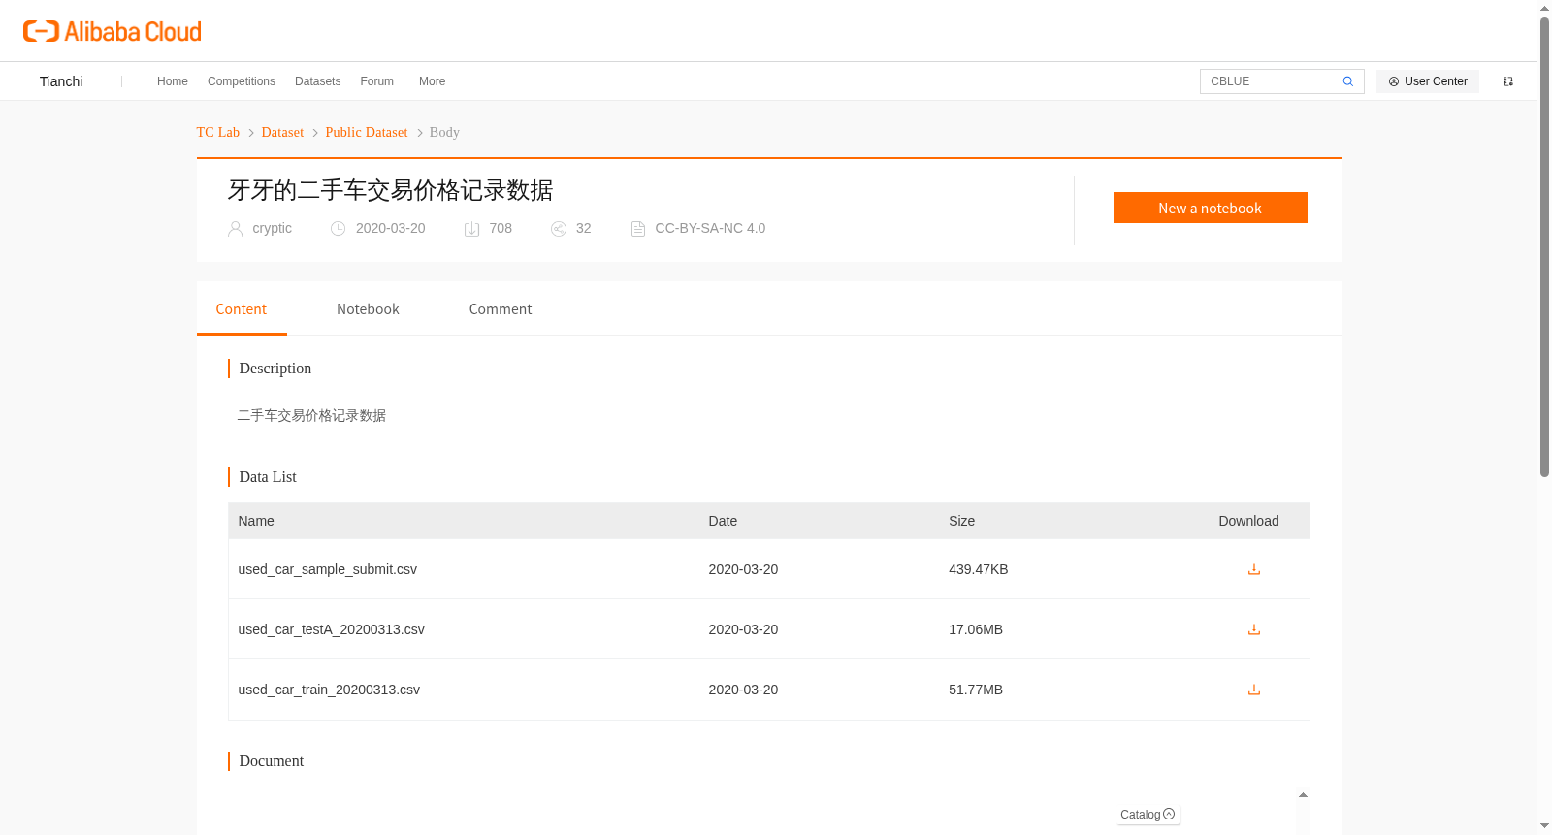Click the author user icon beside cryptic
Image resolution: width=1552 pixels, height=835 pixels.
[235, 229]
